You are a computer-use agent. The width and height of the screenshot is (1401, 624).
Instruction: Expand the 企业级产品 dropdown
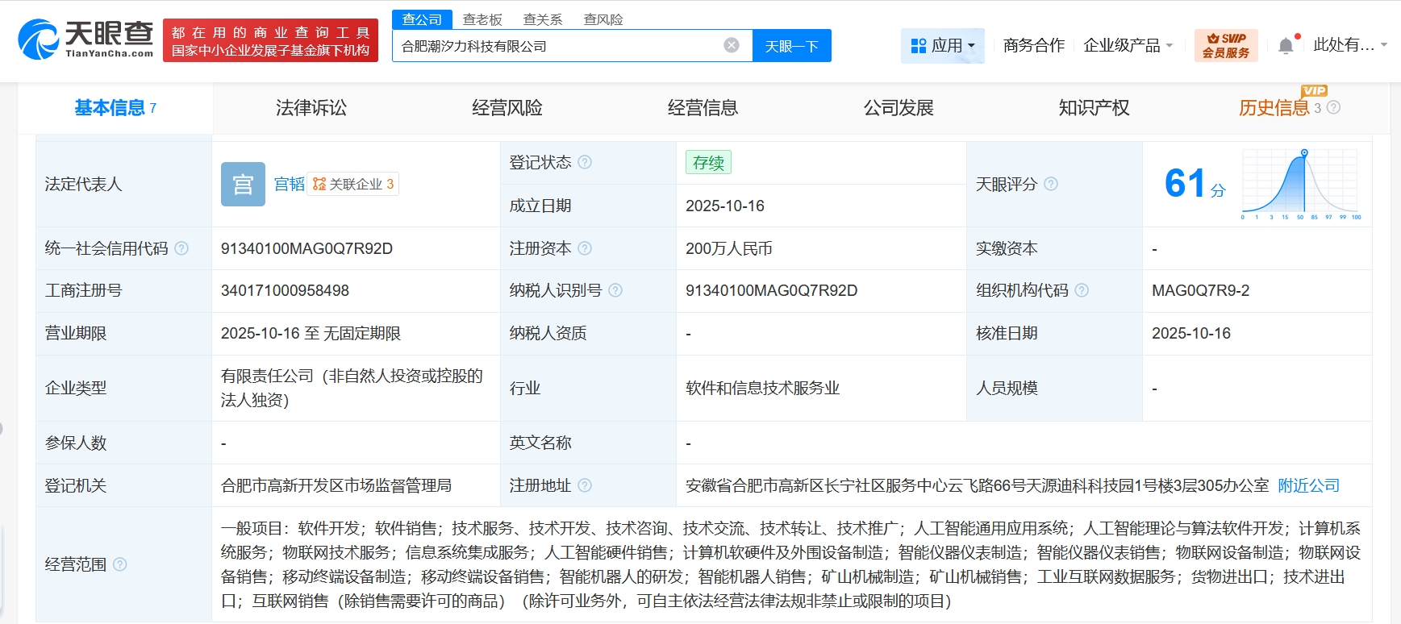[x=1127, y=46]
